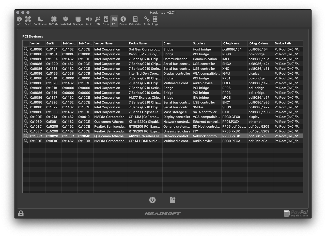View the Logs section
Viewport: 326px width, 237px height.
tap(155, 21)
